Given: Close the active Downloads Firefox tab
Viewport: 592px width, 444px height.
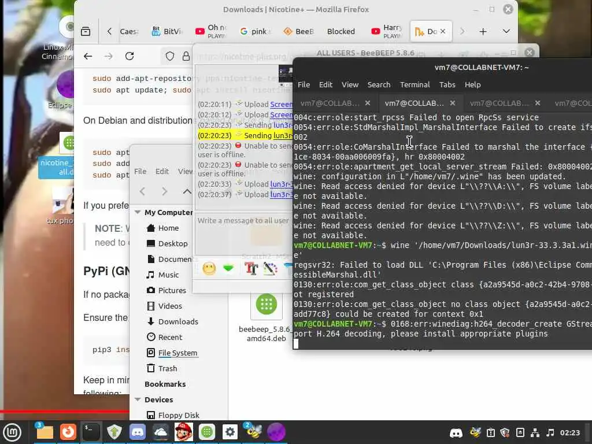Looking at the screenshot, I should tap(443, 31).
